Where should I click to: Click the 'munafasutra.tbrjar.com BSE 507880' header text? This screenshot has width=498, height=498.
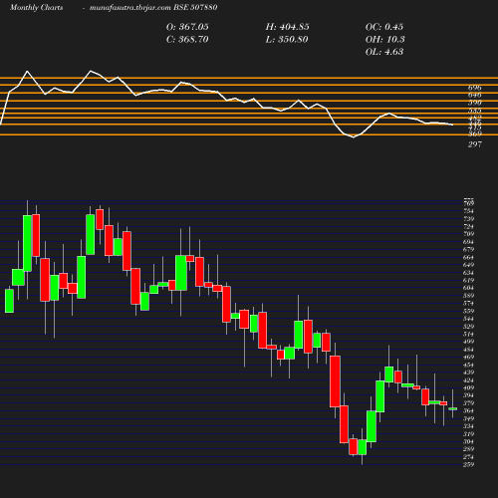pyautogui.click(x=153, y=7)
